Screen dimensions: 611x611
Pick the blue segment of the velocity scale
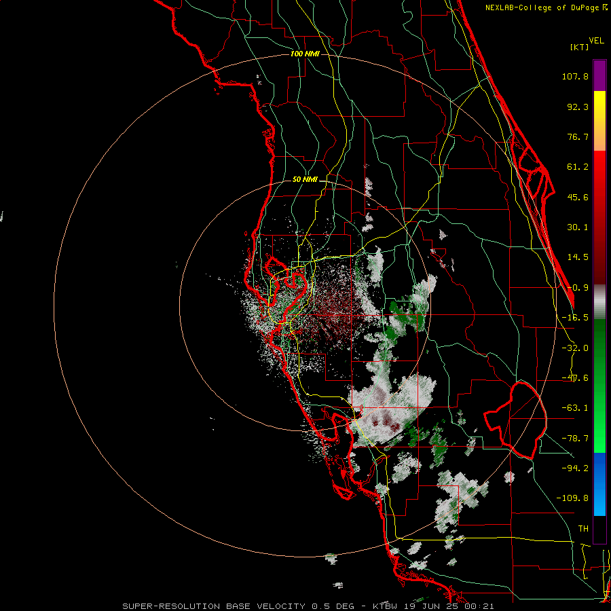[599, 484]
